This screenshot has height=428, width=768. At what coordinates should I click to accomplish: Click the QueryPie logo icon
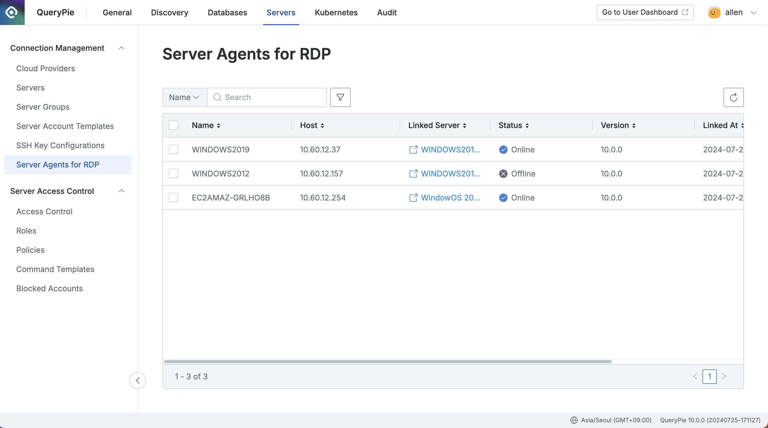click(12, 12)
